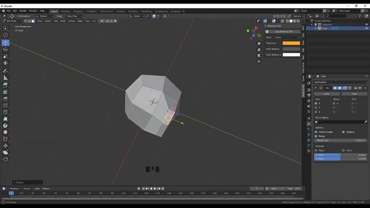This screenshot has height=208, width=370.
Task: Open Global transform orientation dropdown
Action: 136,16
